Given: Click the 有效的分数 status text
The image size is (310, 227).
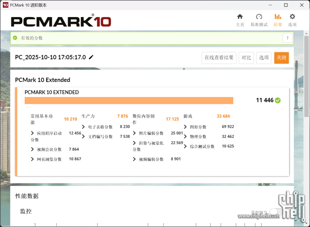Looking at the screenshot, I should (x=32, y=38).
